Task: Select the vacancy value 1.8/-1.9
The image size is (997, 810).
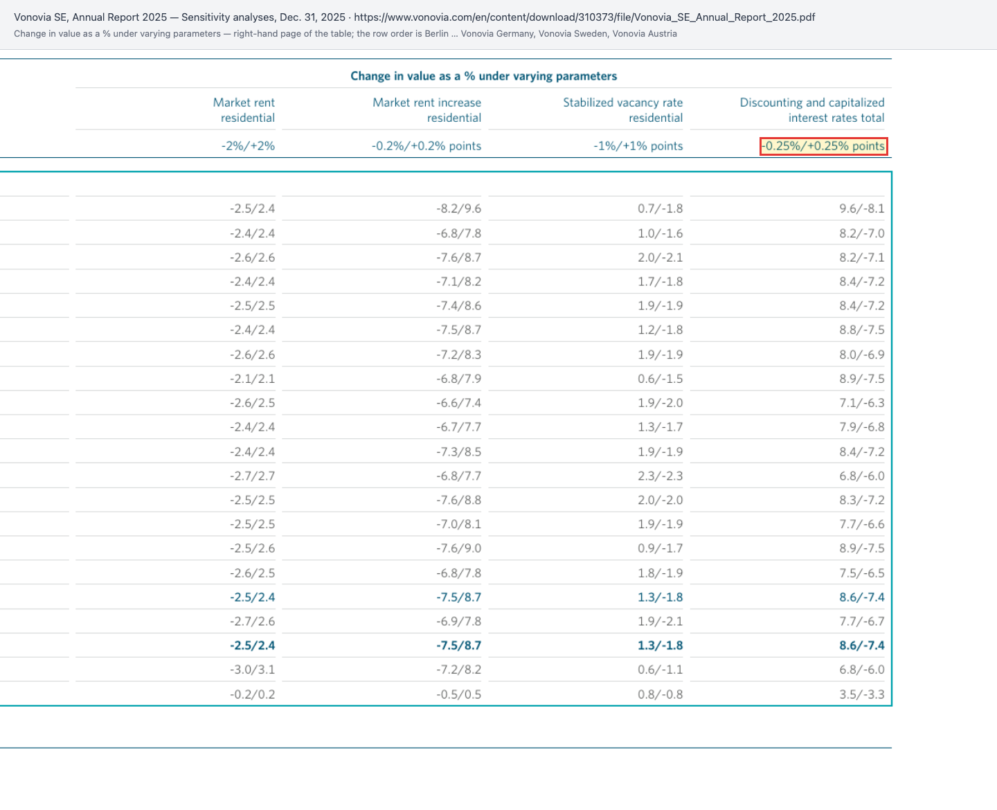Action: pyautogui.click(x=661, y=573)
